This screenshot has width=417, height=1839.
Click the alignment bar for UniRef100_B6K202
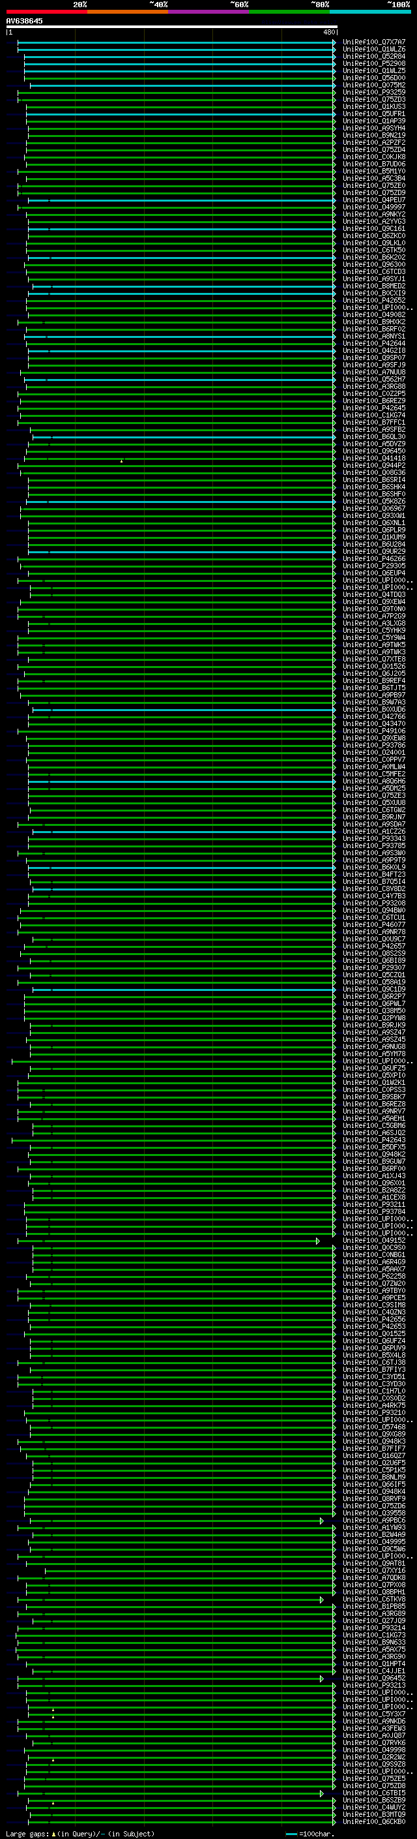181,258
